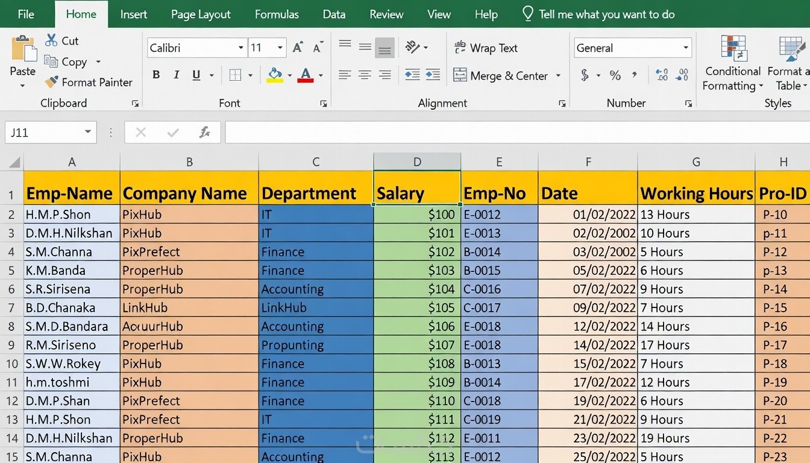Open the Number format dialog launcher
The image size is (810, 463).
tap(688, 104)
